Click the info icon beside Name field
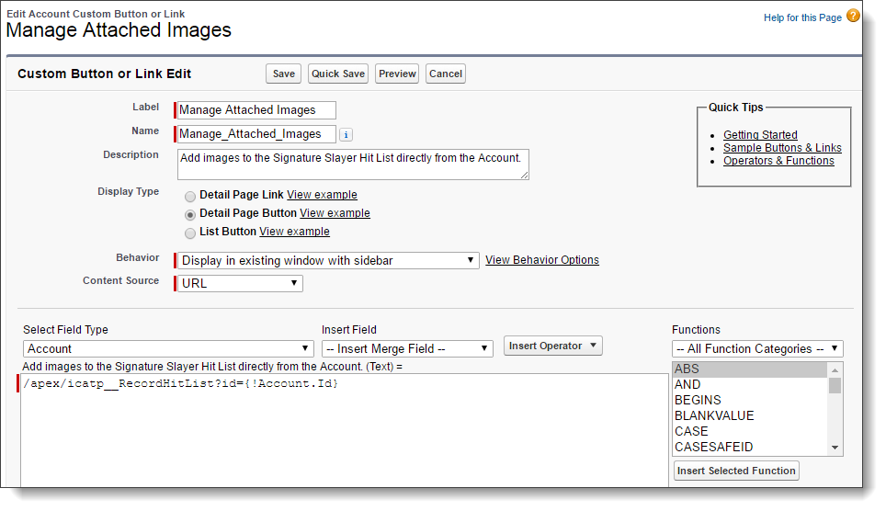Image resolution: width=886 pixels, height=511 pixels. tap(346, 134)
